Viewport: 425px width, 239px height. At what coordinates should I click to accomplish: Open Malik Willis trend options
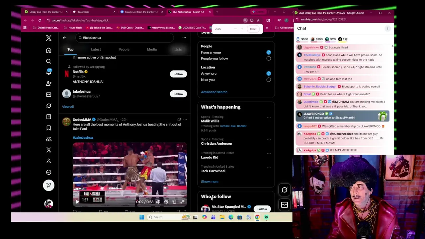pyautogui.click(x=269, y=117)
